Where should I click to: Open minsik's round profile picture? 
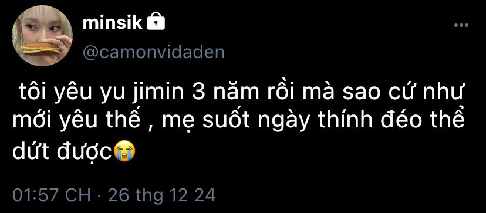42,36
